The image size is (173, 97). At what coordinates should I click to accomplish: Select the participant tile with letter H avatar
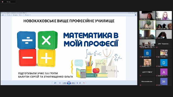[x=164, y=81]
